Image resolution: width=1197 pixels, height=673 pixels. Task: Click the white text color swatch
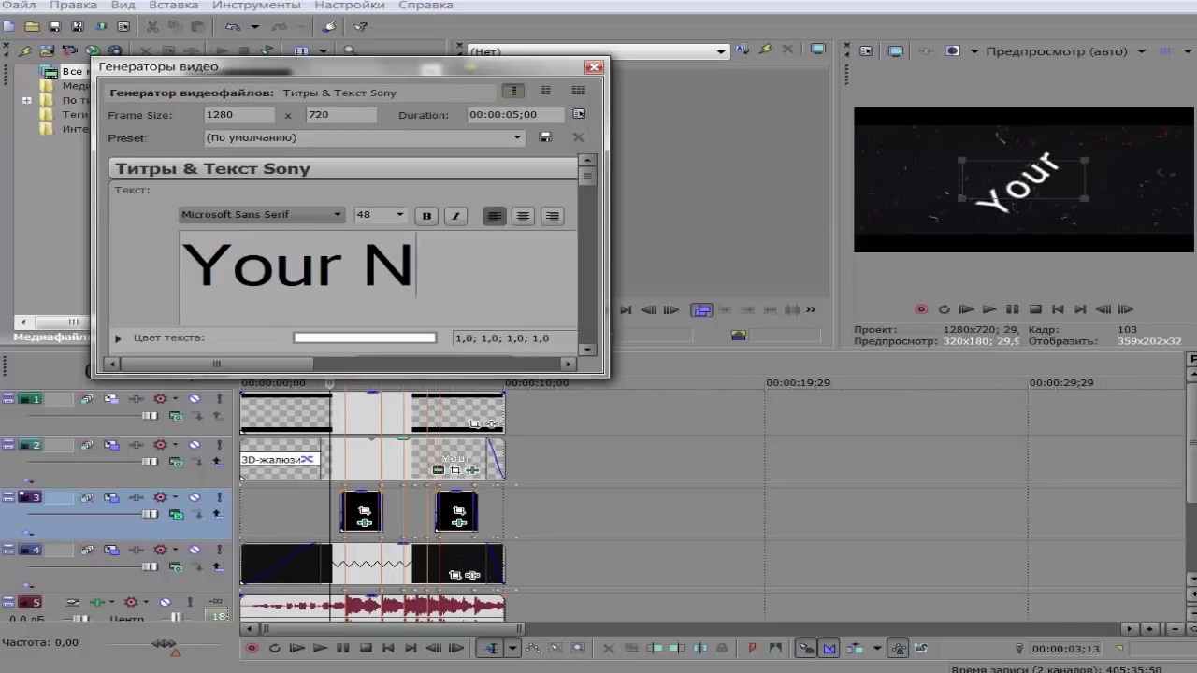click(x=365, y=338)
